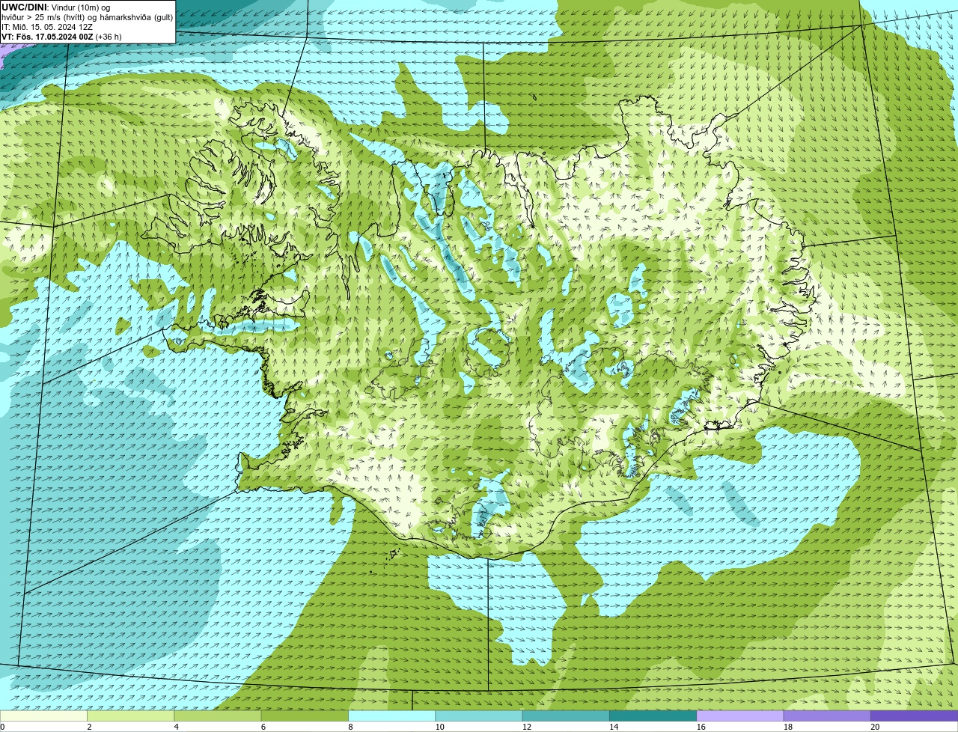Click the '8' scale label
958x732 pixels.
[x=350, y=727]
